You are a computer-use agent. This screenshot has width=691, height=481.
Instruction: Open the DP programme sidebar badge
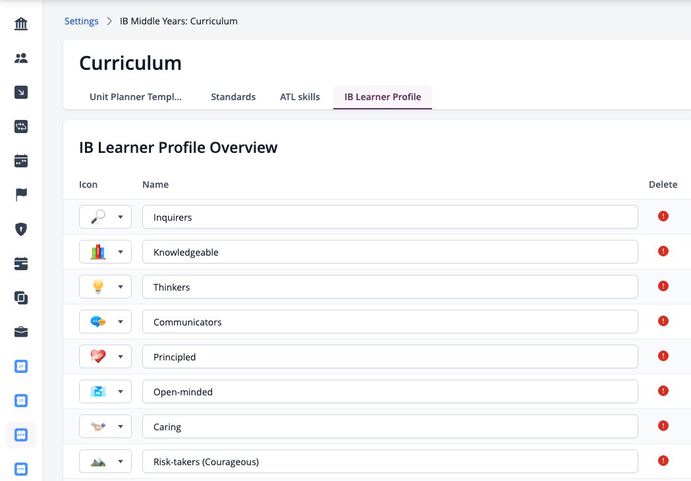tap(20, 366)
